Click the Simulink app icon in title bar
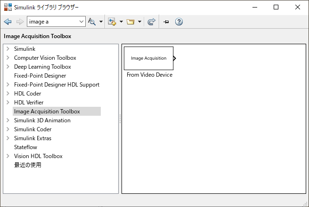 click(8, 7)
